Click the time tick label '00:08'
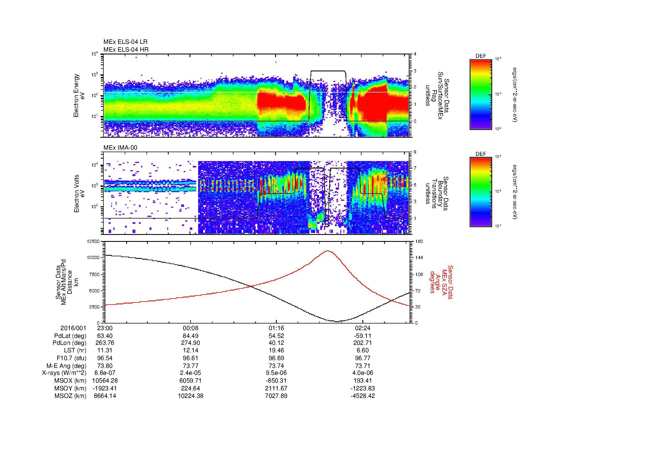 pos(191,328)
